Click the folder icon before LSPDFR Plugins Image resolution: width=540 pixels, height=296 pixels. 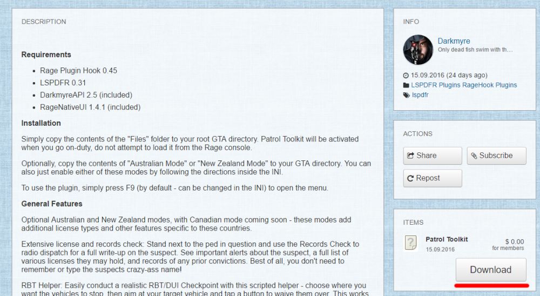click(406, 85)
